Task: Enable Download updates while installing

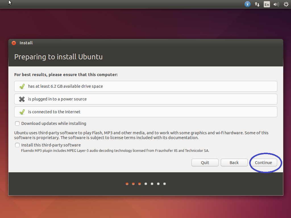Action: [x=17, y=123]
